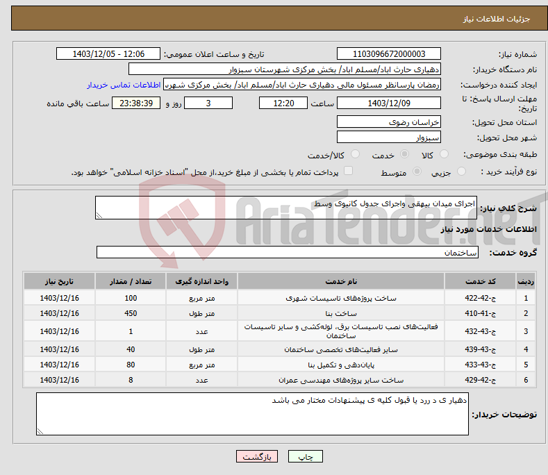Select the کالا radio button

[x=444, y=154]
